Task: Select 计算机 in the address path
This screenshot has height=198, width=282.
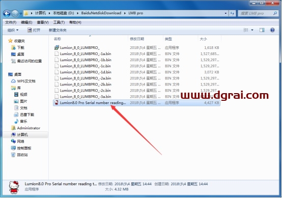Action: tap(40, 13)
